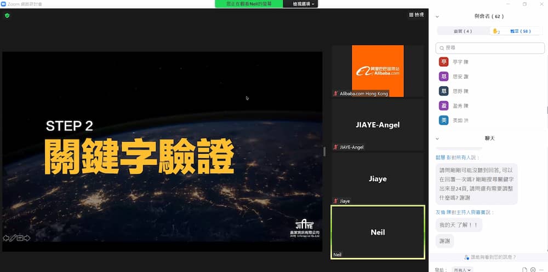Select the Alibaba.com Hong Kong video thumbnail
This screenshot has height=272, width=548.
point(378,71)
